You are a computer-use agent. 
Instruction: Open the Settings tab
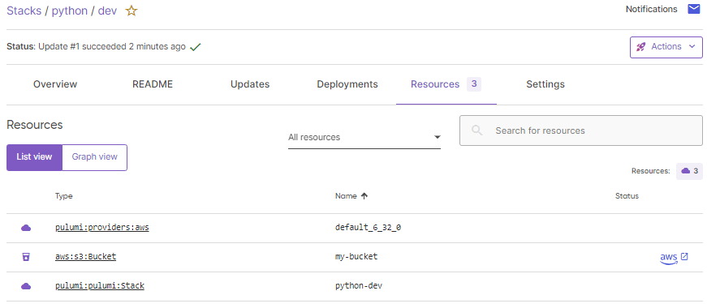[545, 84]
